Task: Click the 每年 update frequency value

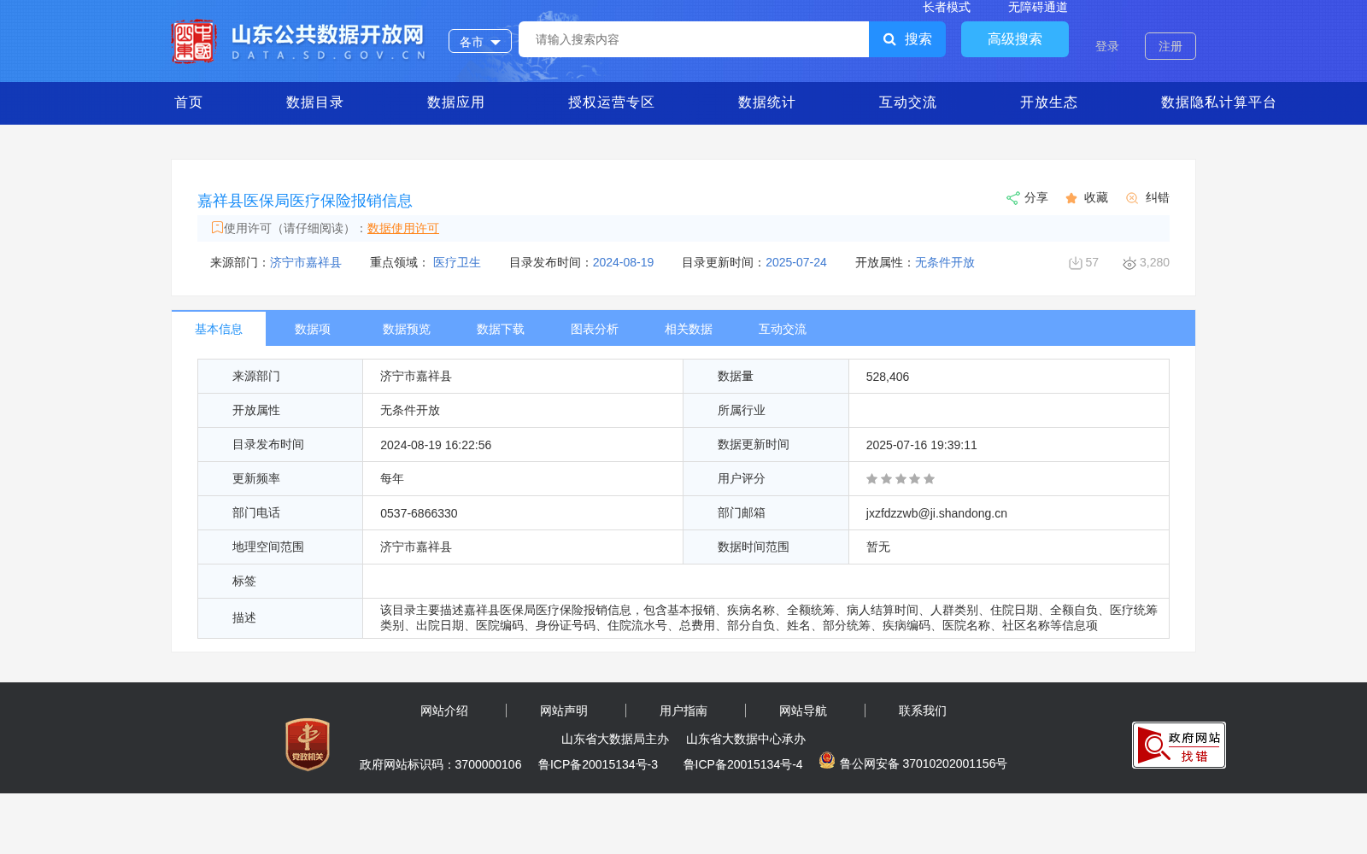Action: (392, 479)
